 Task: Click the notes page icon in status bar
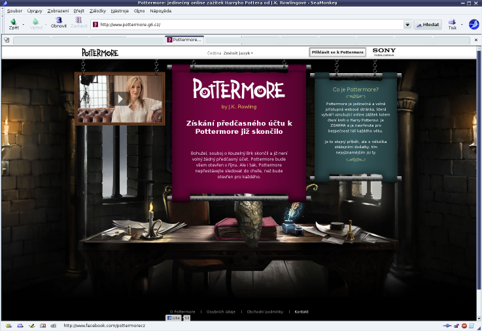(x=472, y=326)
